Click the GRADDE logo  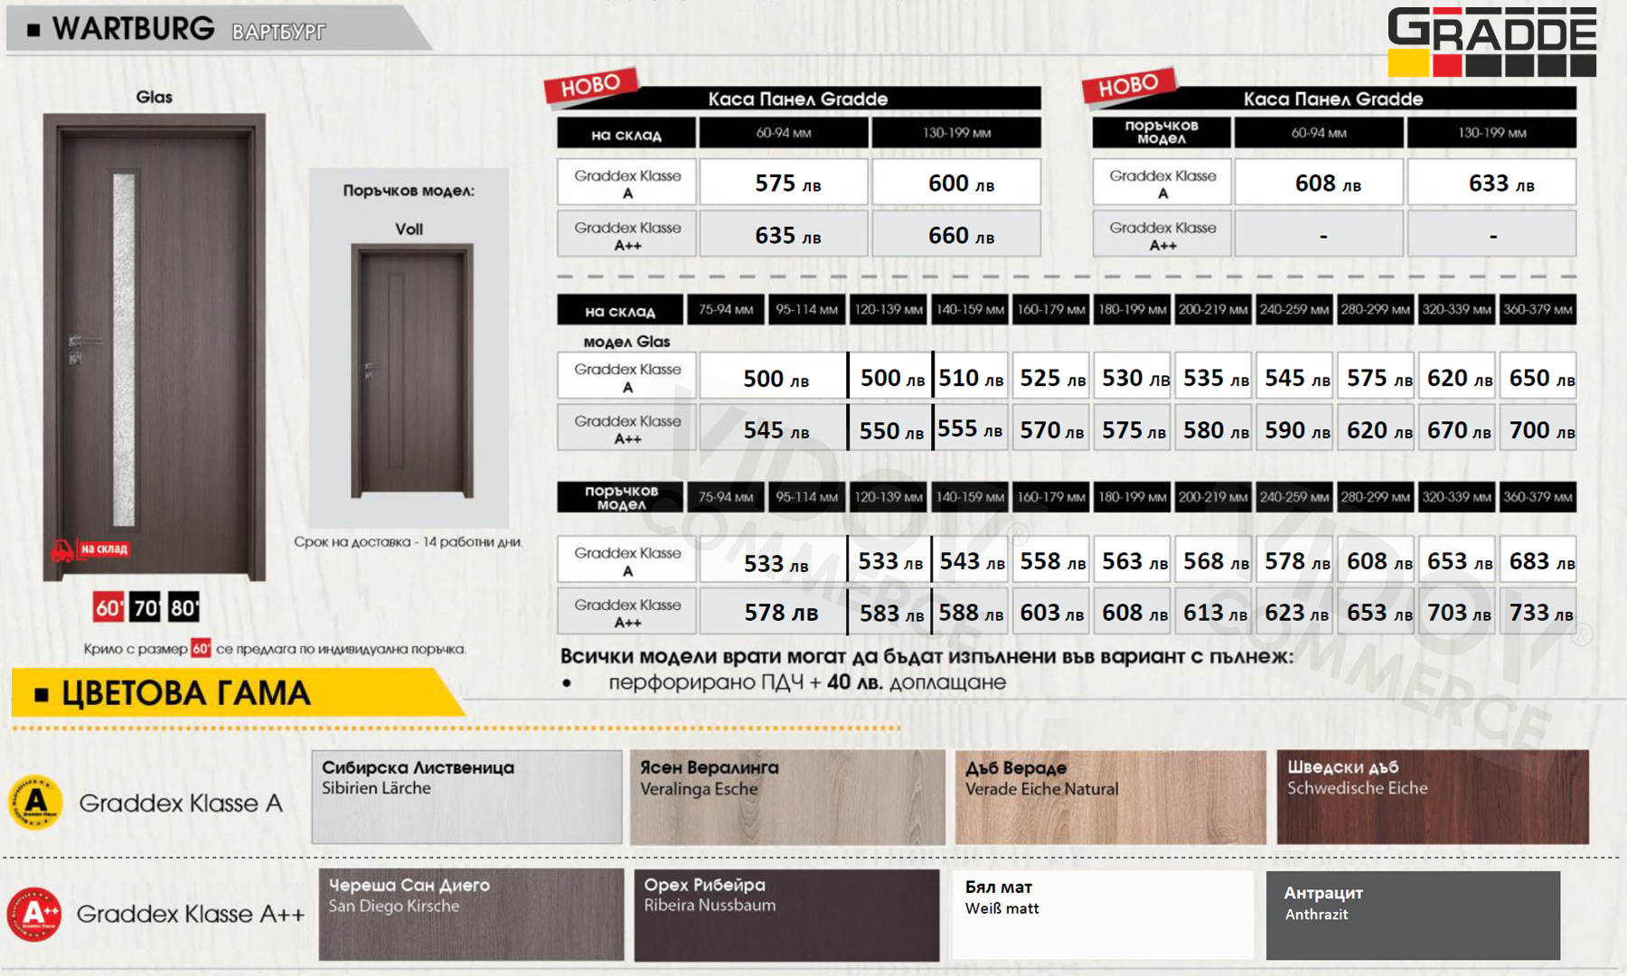click(1492, 42)
